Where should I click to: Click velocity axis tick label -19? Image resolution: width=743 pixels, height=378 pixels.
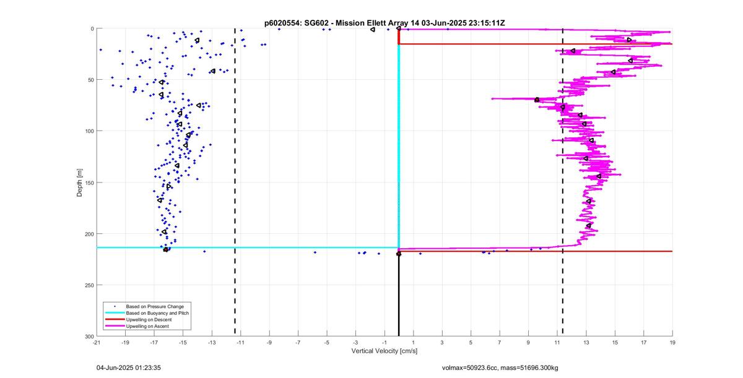click(x=125, y=342)
